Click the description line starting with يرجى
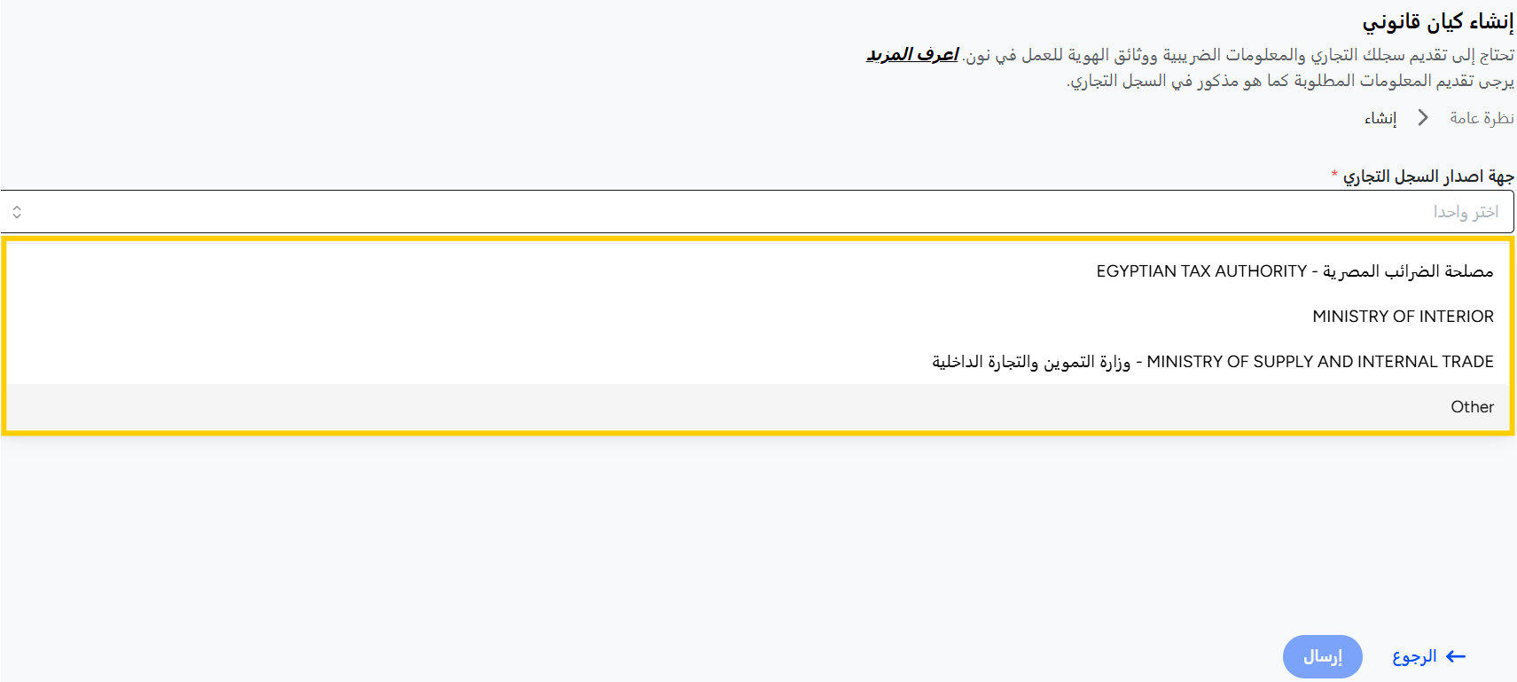Screen dimensions: 1517x682 click(x=1290, y=81)
